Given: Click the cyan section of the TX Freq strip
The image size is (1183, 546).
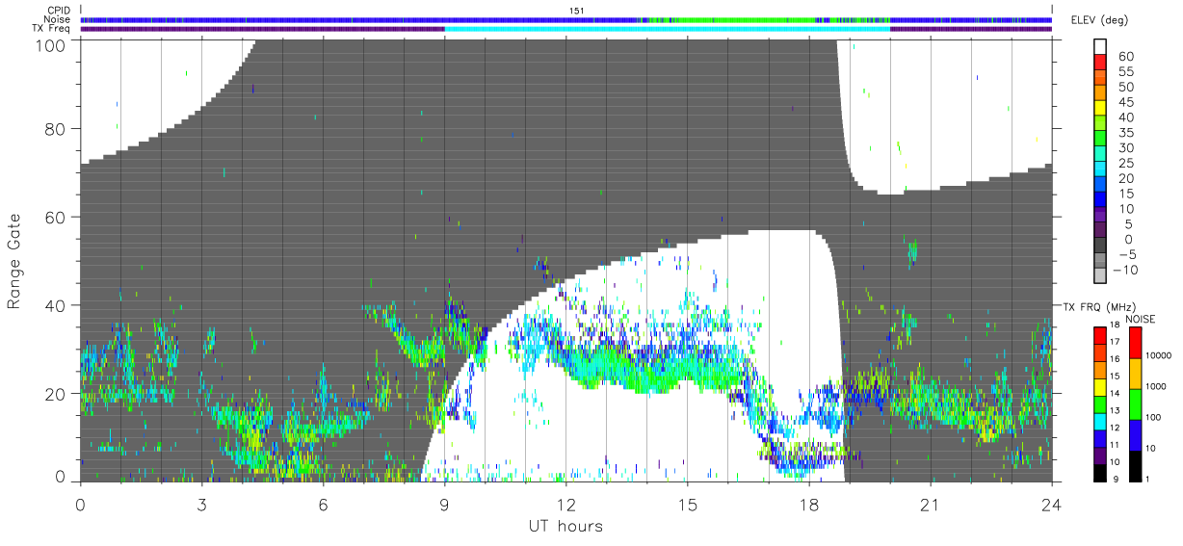Looking at the screenshot, I should [667, 29].
